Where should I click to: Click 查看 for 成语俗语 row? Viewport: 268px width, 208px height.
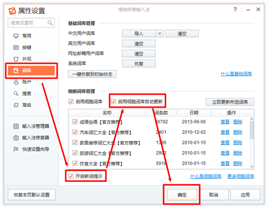225,122
